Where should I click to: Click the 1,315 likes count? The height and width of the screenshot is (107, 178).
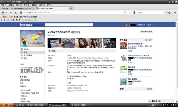[x=23, y=77]
